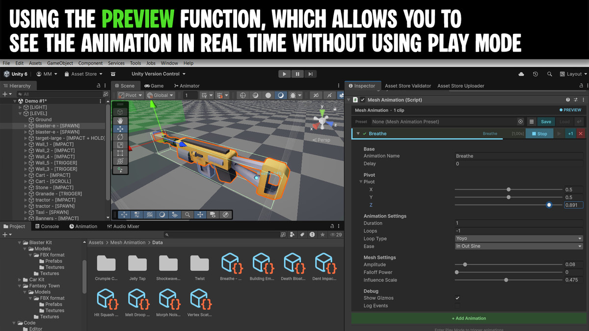
Task: Collapse the Breathe animation foldout arrow
Action: point(358,133)
